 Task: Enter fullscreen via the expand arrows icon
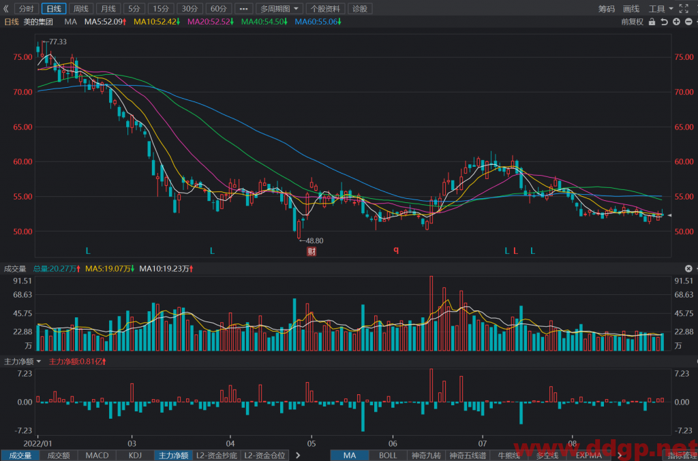point(684,8)
